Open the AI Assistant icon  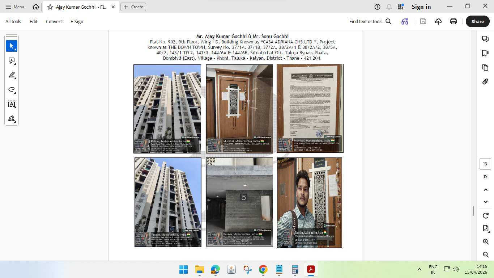405,22
